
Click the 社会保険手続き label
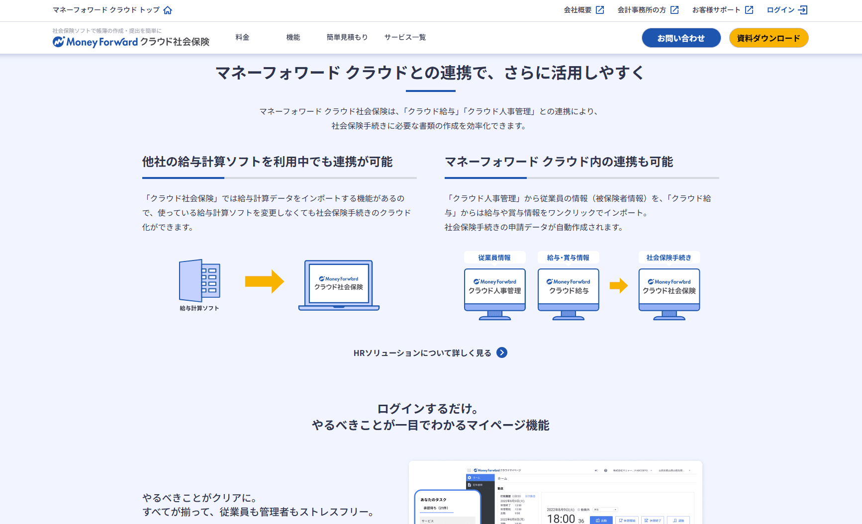click(x=669, y=258)
